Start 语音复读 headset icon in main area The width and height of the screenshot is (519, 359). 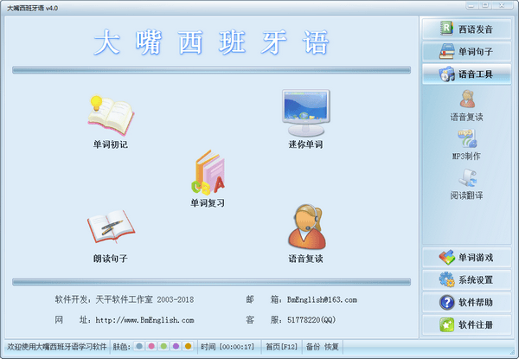point(305,228)
